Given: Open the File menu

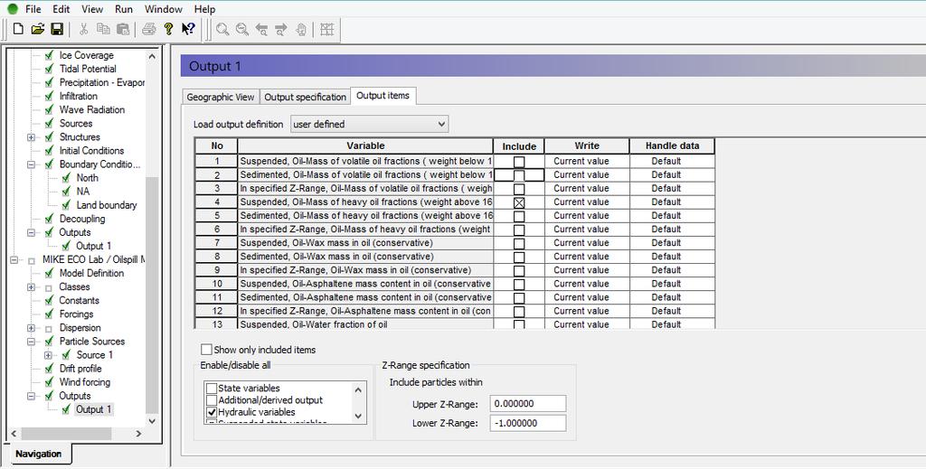Looking at the screenshot, I should click(x=33, y=9).
